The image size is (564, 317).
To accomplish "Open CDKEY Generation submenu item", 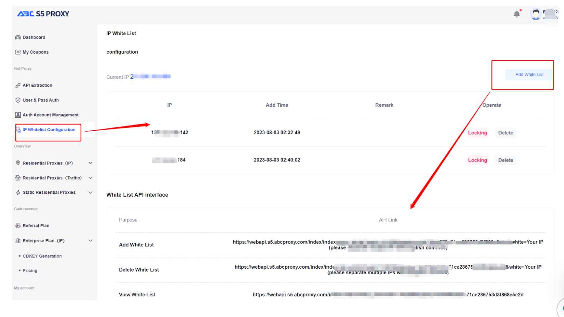I will [42, 256].
